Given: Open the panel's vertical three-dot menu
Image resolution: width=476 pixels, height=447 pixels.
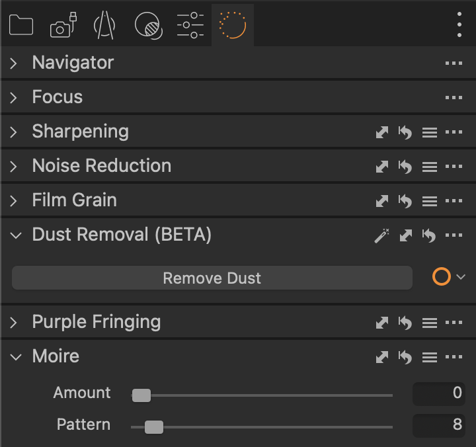Looking at the screenshot, I should pyautogui.click(x=459, y=25).
